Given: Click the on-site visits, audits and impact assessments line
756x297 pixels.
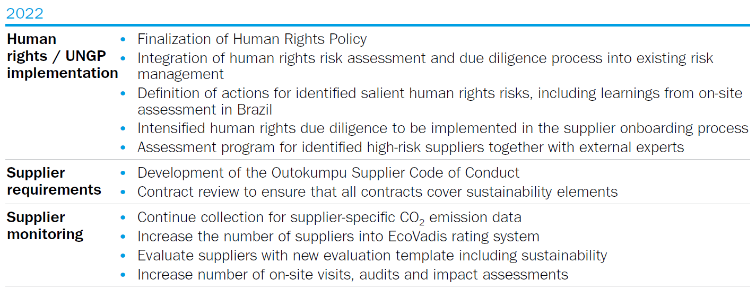Looking at the screenshot, I should pos(353,275).
